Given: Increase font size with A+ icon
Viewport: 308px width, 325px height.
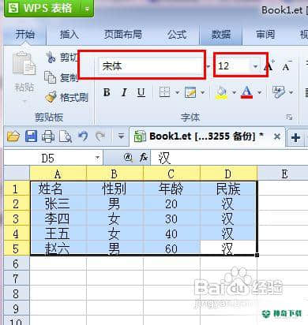Looking at the screenshot, I should point(269,65).
